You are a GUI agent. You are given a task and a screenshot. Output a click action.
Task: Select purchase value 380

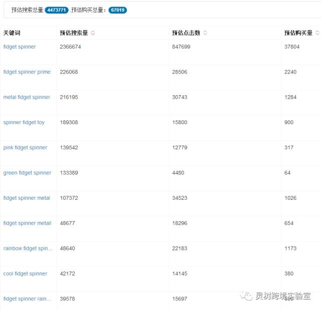click(x=289, y=273)
